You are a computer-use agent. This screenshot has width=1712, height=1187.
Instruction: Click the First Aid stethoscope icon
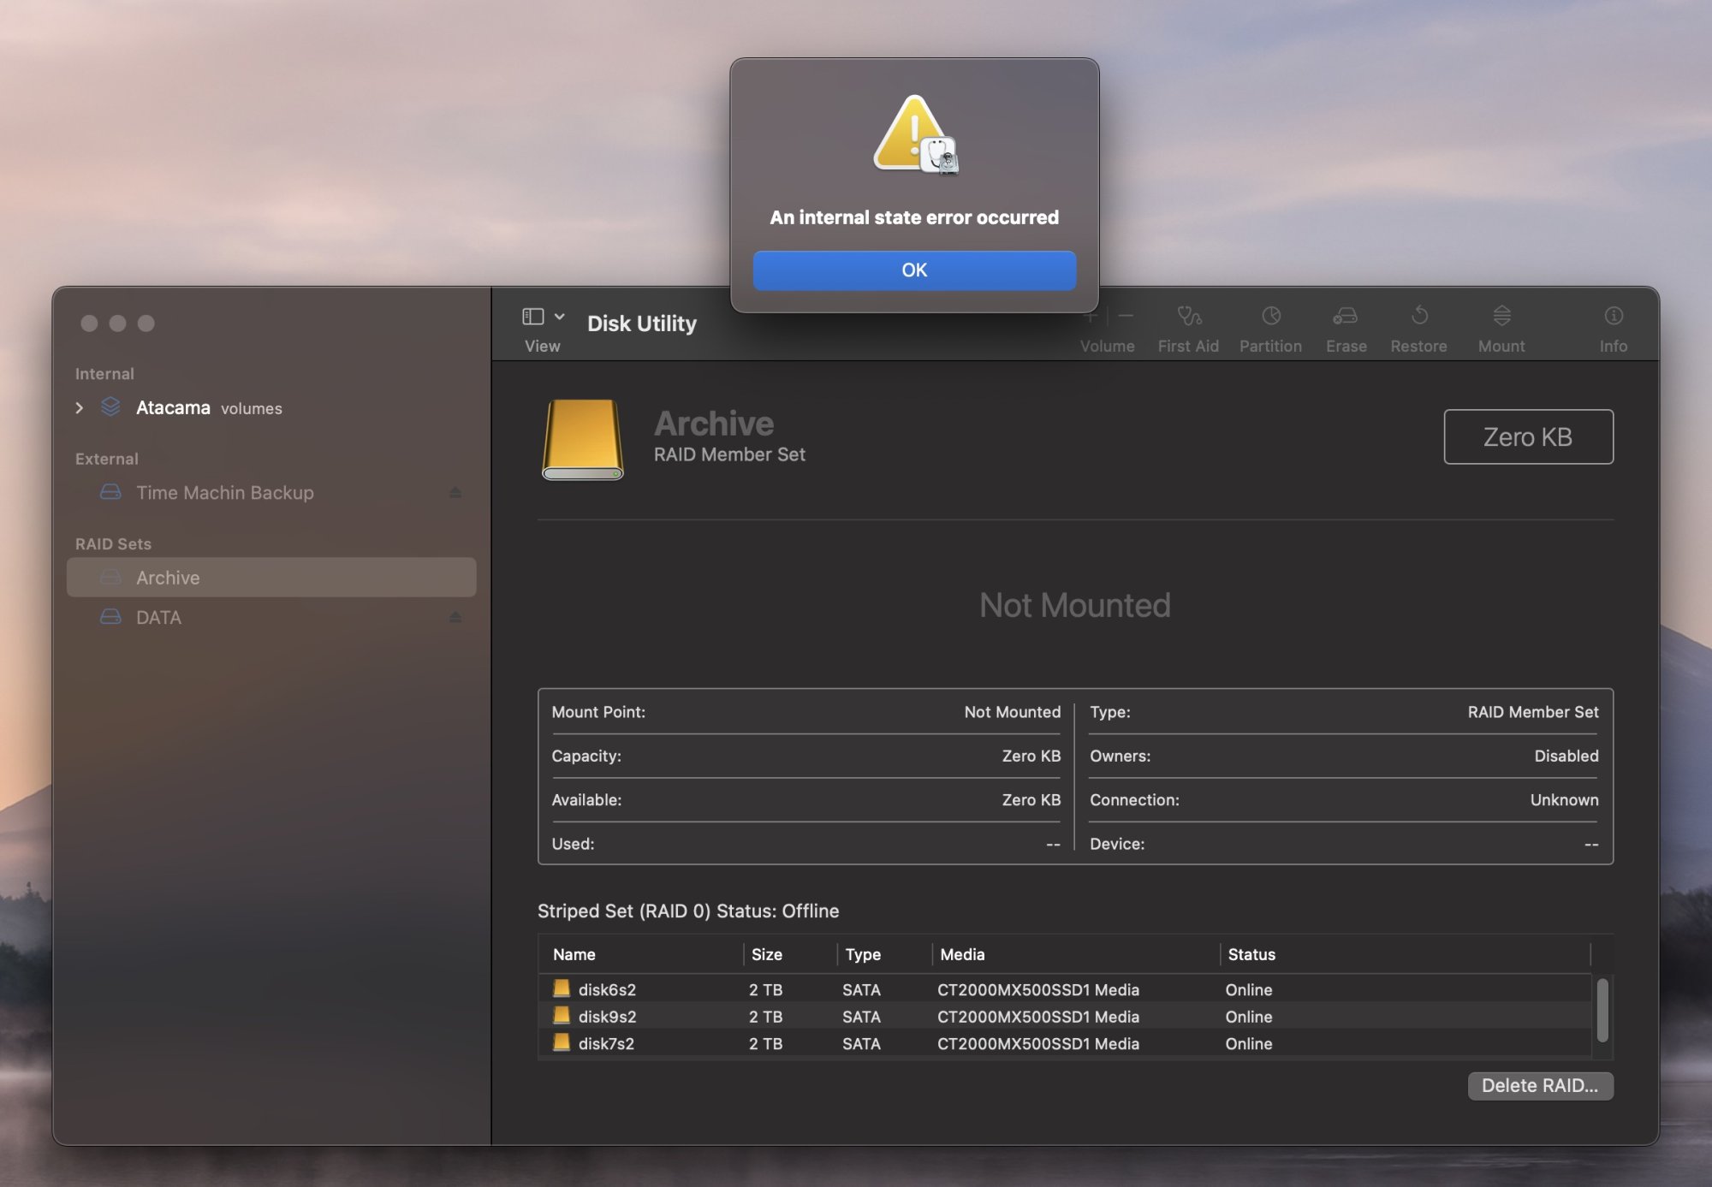(1189, 317)
